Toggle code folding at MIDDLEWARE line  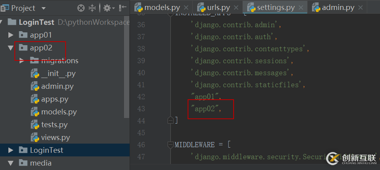170,145
